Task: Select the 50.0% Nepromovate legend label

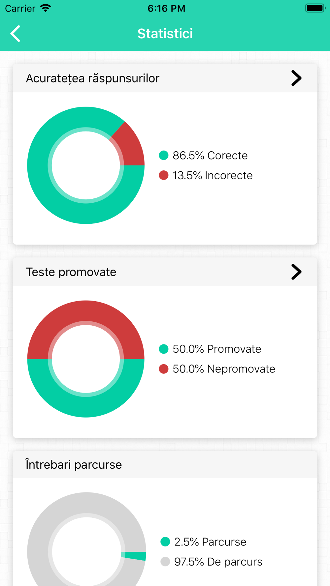Action: (x=224, y=369)
